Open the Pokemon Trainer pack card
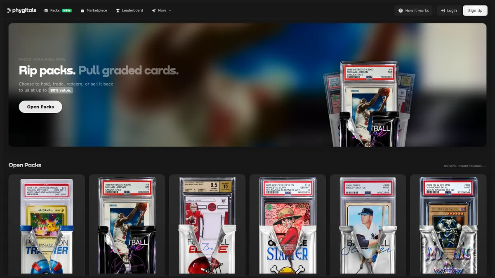Screen dimensions: 495x278 pyautogui.click(x=47, y=225)
